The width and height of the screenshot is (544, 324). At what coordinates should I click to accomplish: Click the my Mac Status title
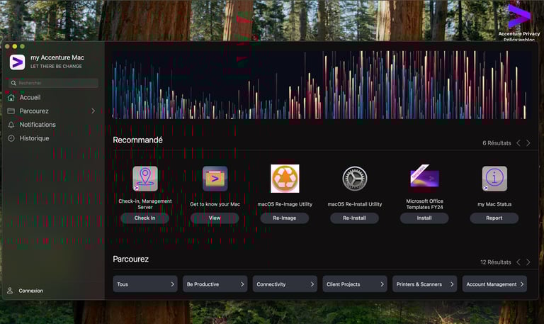494,204
